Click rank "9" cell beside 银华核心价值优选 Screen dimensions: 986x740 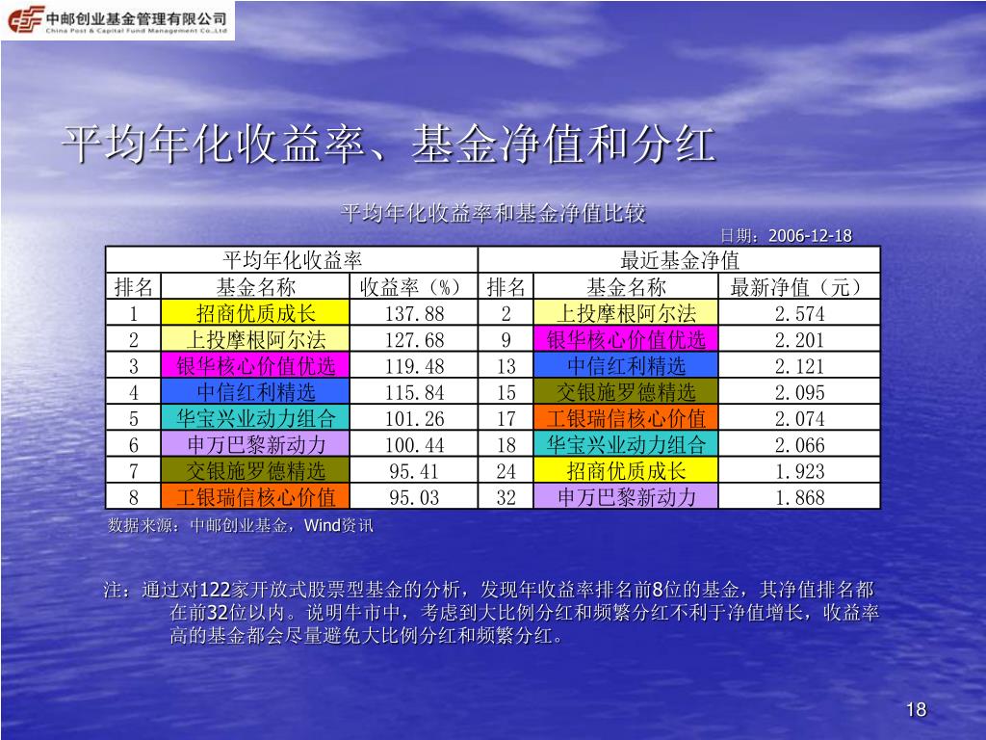click(x=506, y=339)
